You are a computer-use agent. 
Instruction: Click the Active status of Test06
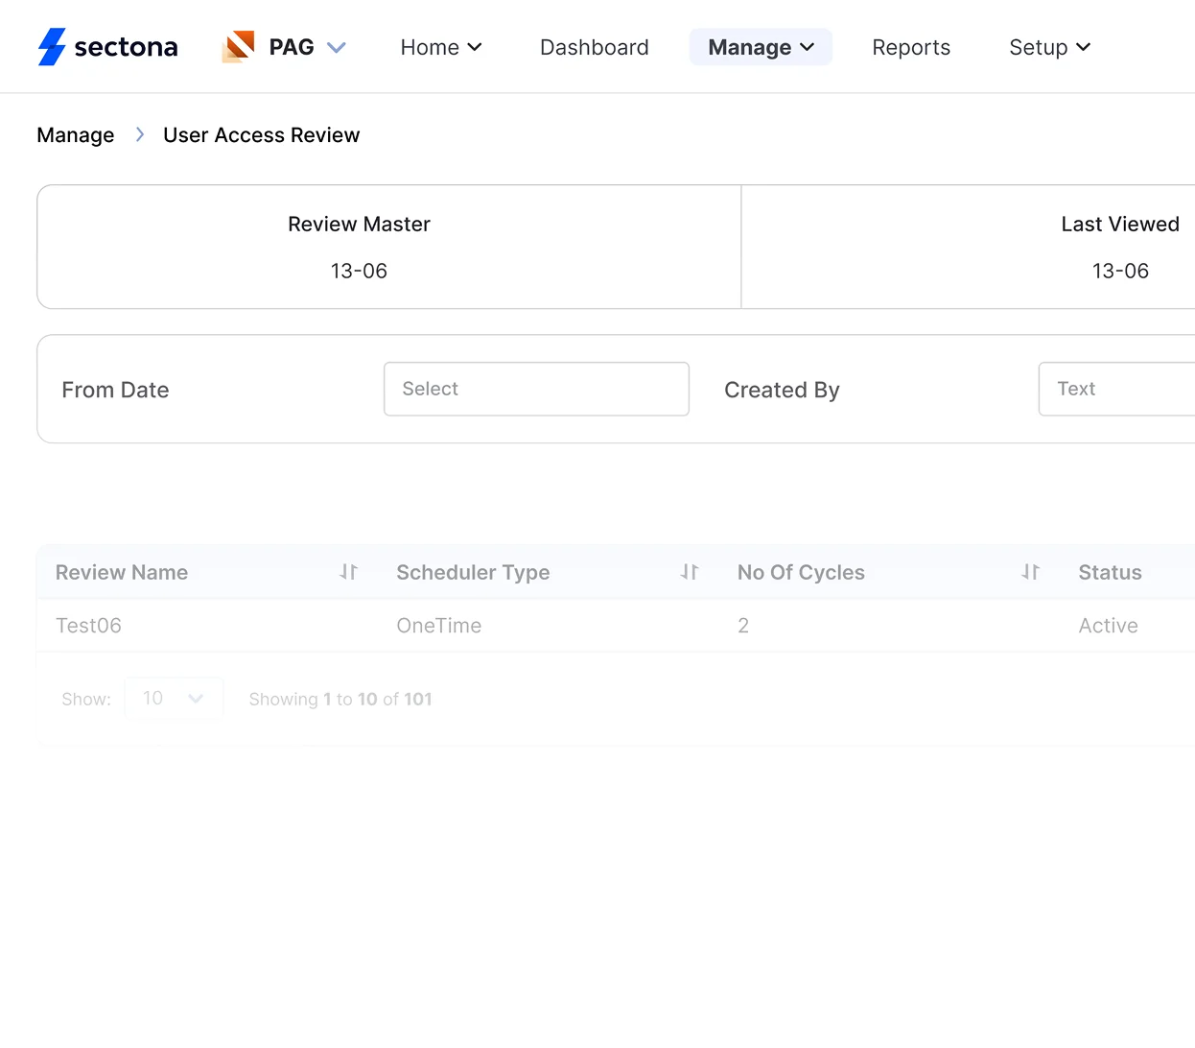(1108, 625)
